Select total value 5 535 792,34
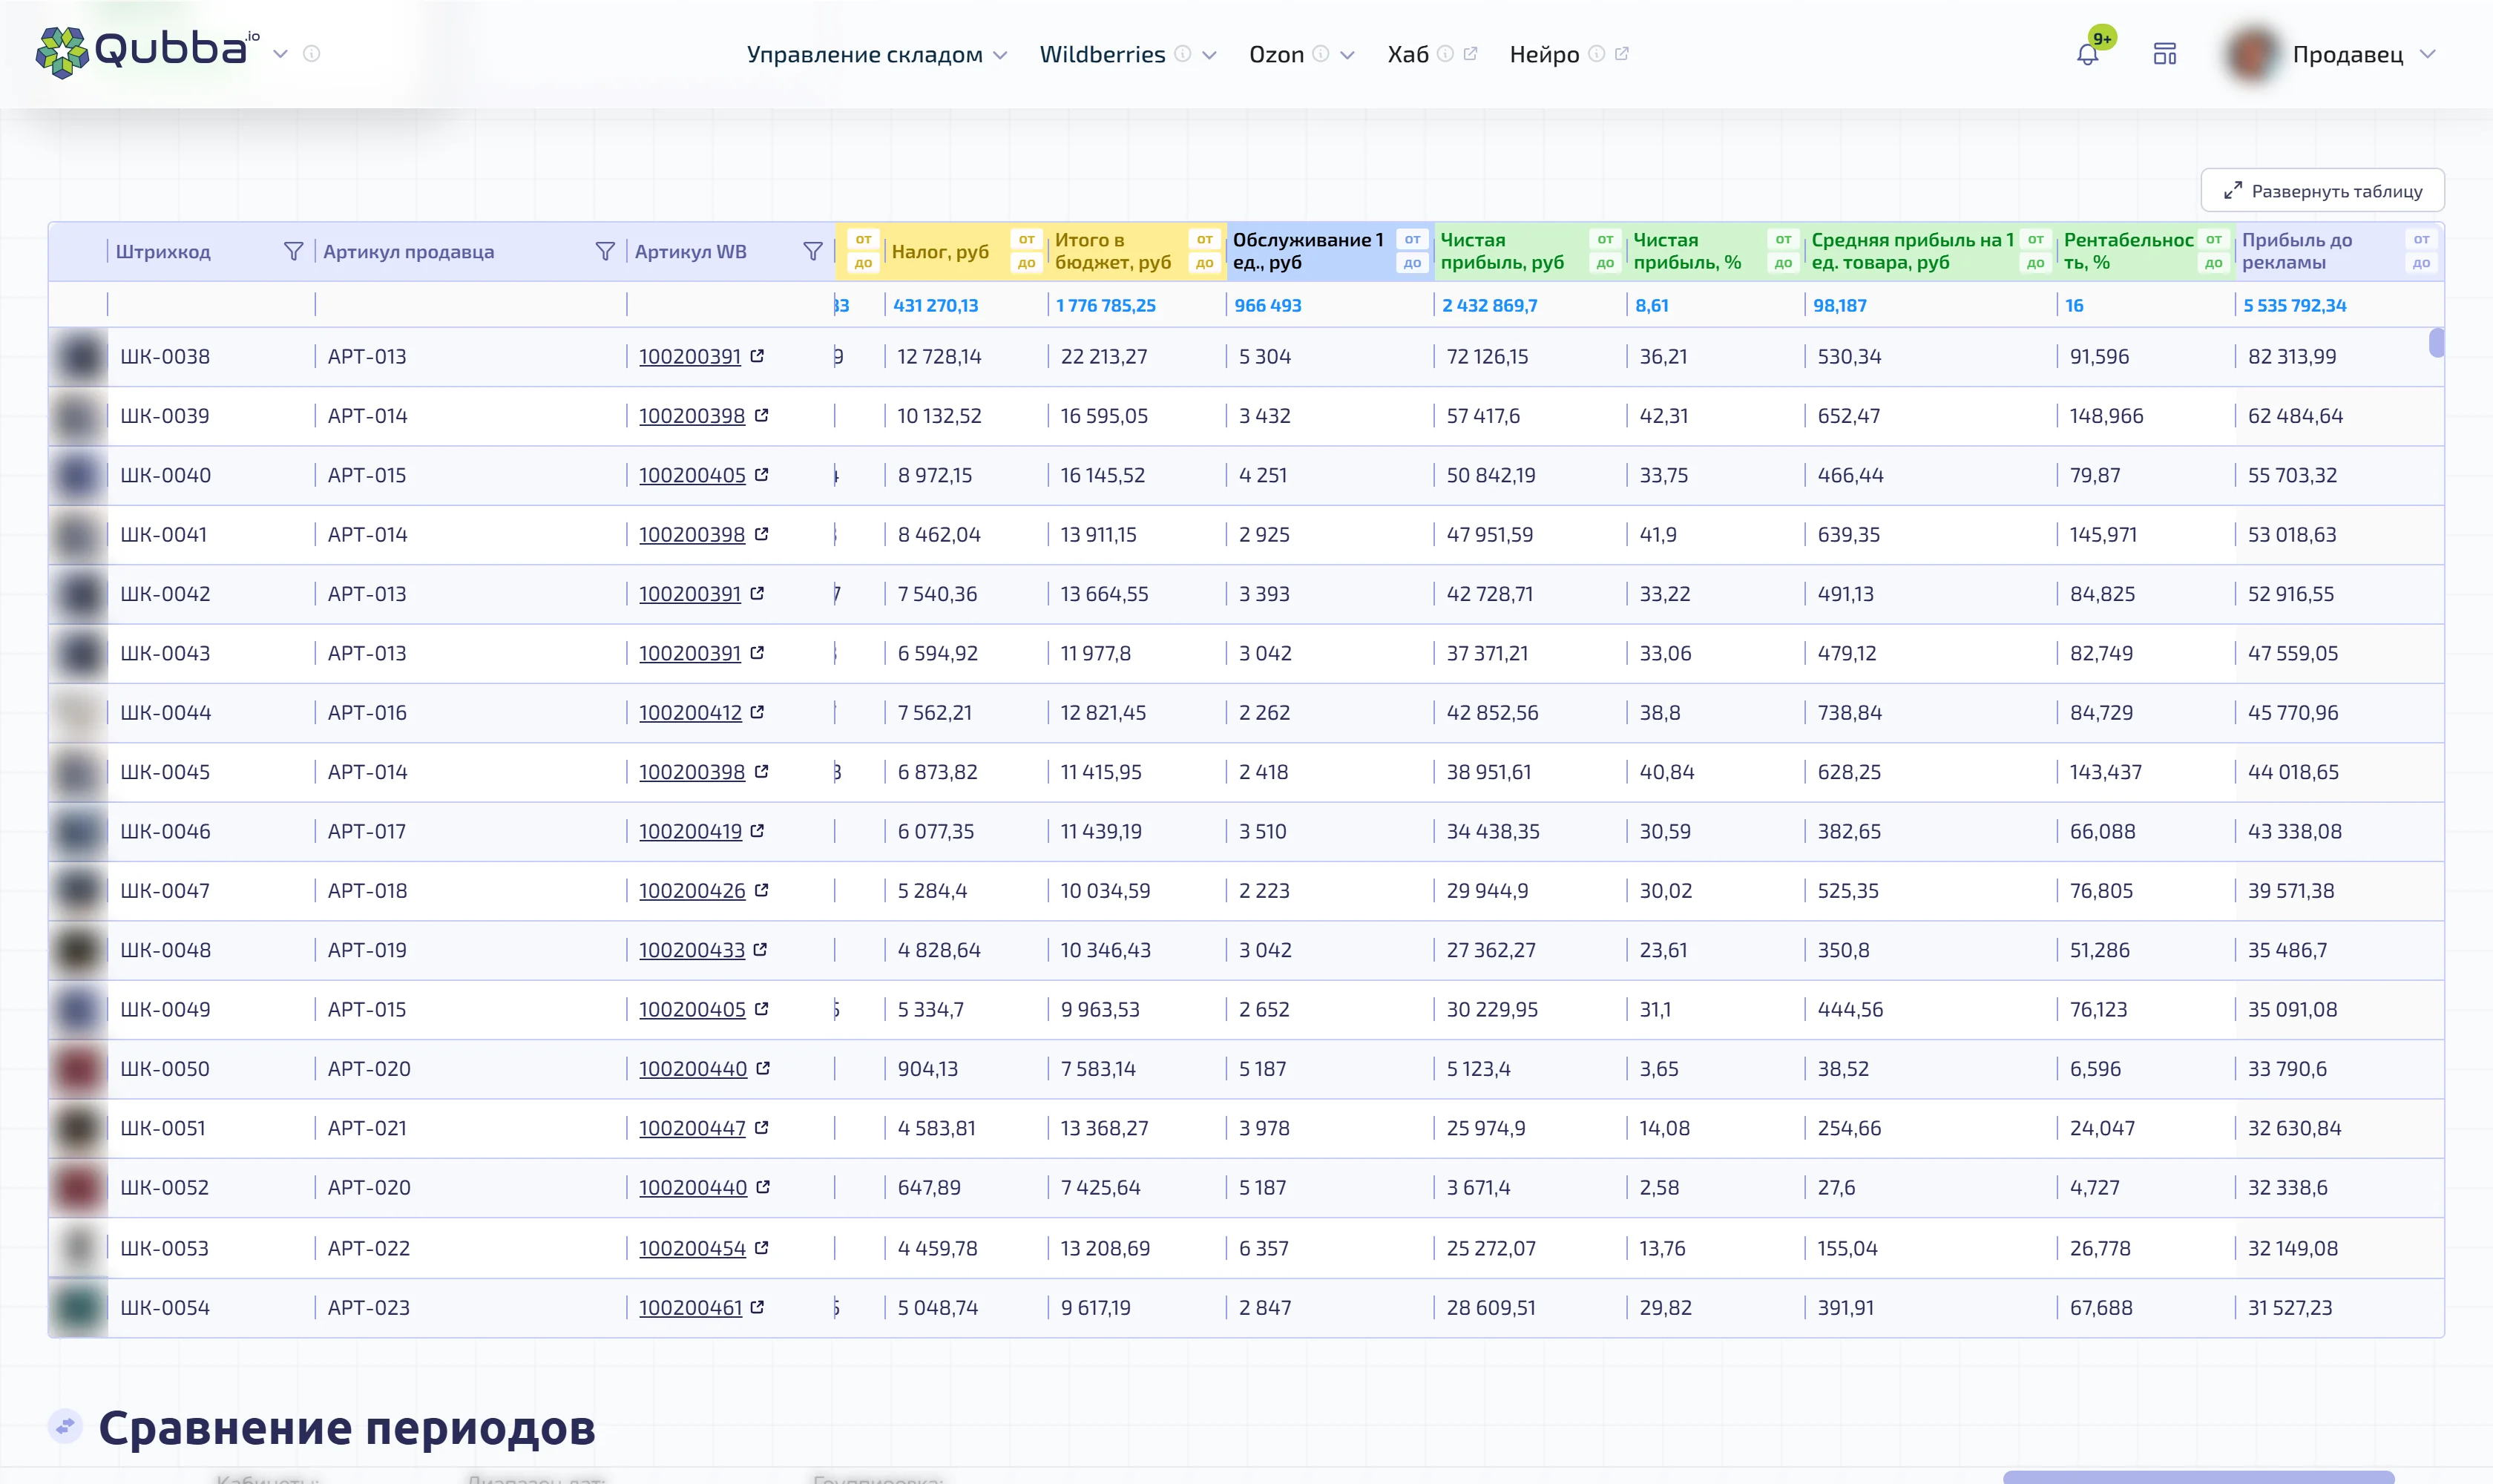Viewport: 2493px width, 1484px height. [x=2294, y=305]
